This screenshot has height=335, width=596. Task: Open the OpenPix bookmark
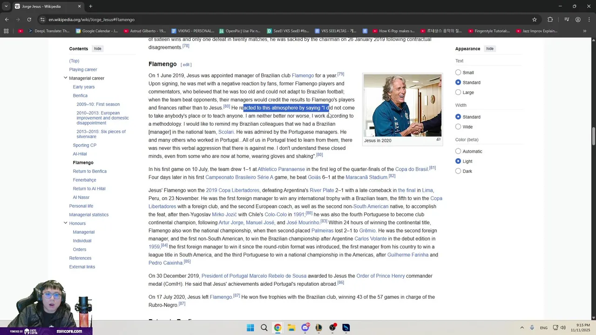(239, 31)
